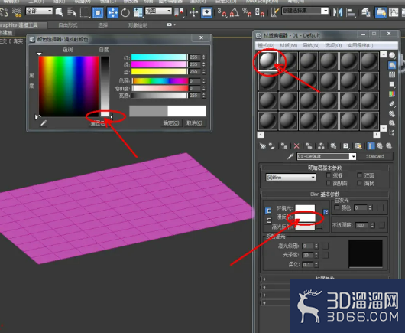Screen dimensions: 405x333
Task: Click red X Reset Material icon
Action: (x=296, y=146)
